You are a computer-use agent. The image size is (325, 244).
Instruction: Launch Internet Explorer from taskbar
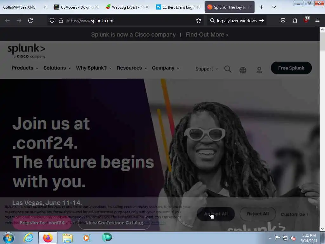(28, 238)
